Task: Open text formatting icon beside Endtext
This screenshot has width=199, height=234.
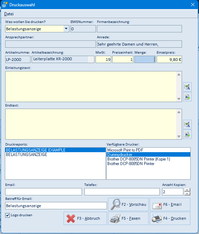Action: coord(187,124)
